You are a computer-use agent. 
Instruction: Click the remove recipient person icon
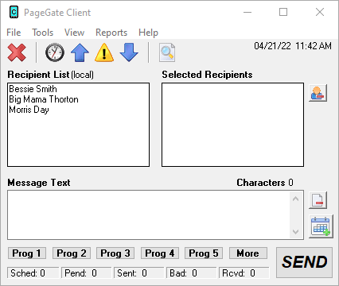point(318,93)
